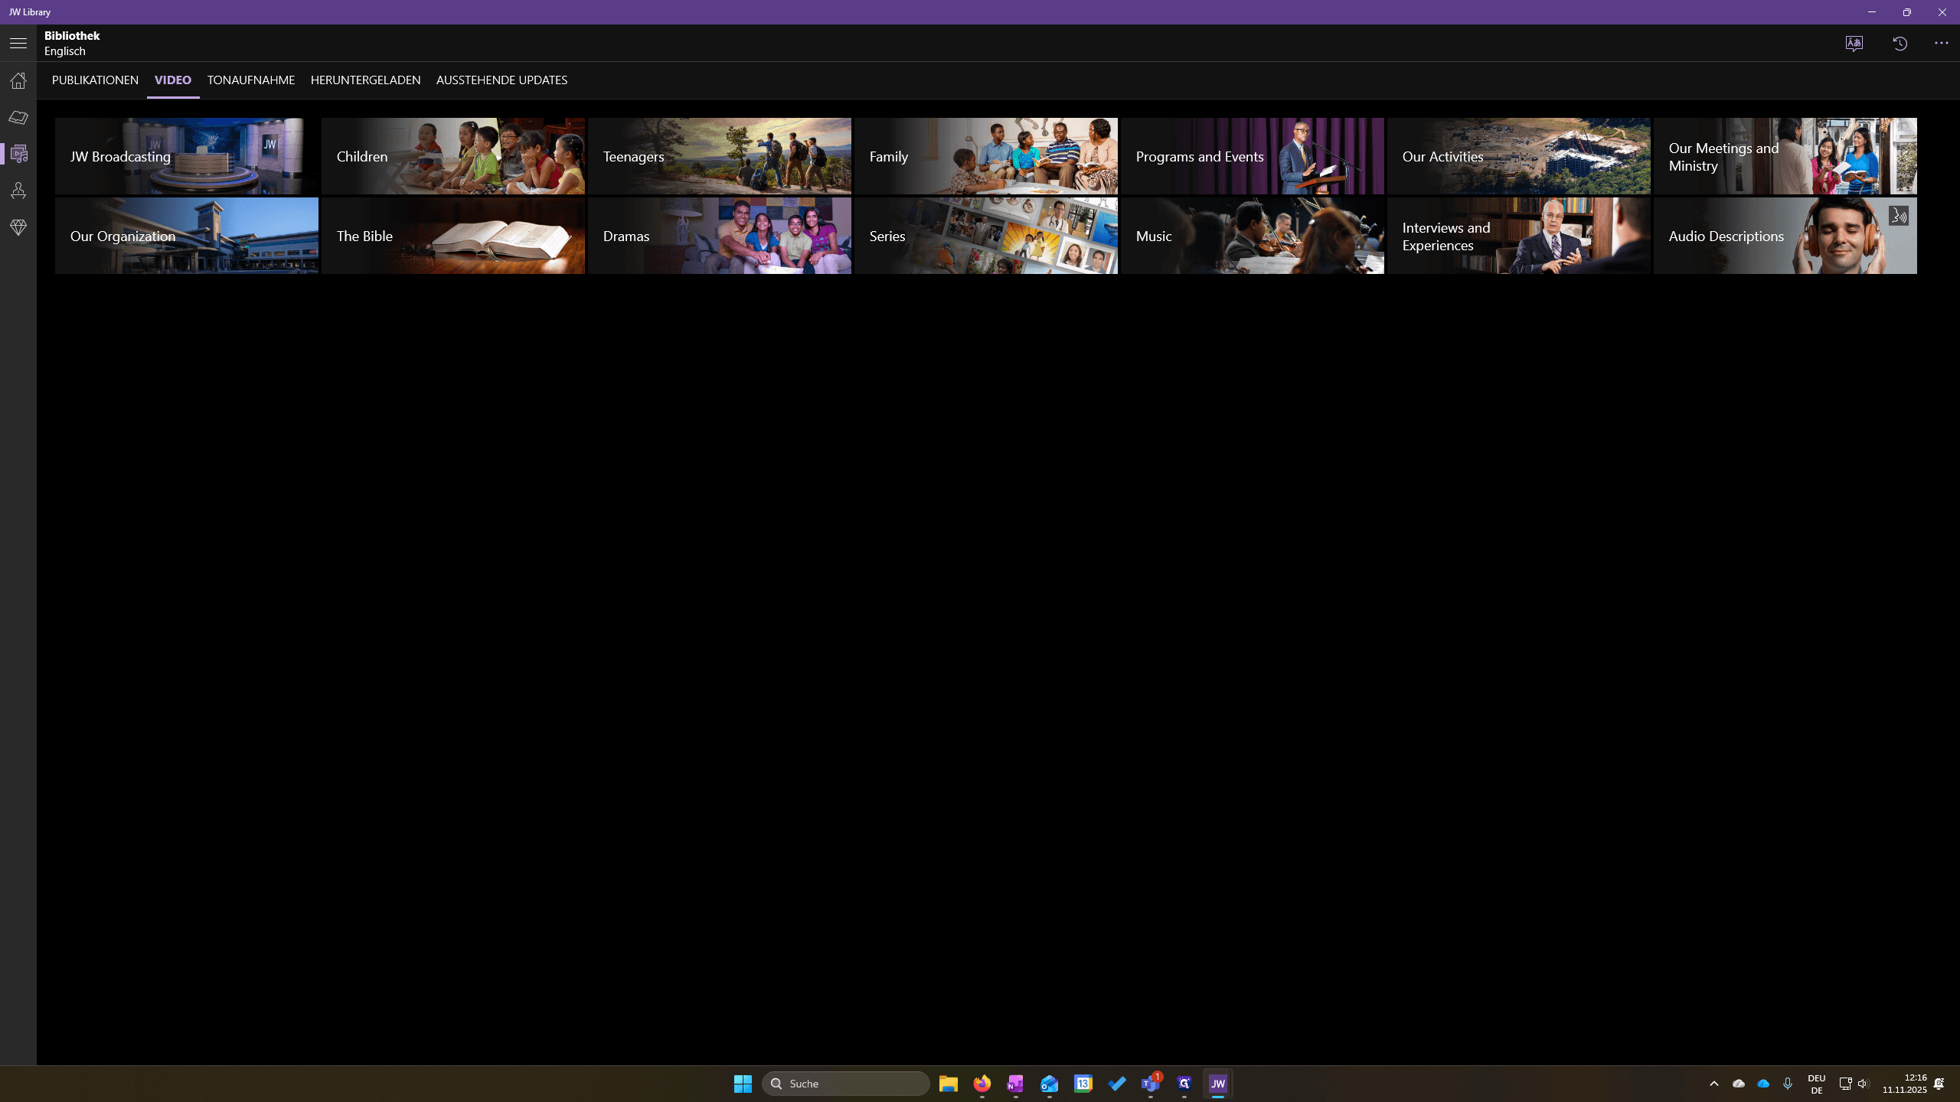Open Microsoft Teams from the taskbar

[1150, 1084]
